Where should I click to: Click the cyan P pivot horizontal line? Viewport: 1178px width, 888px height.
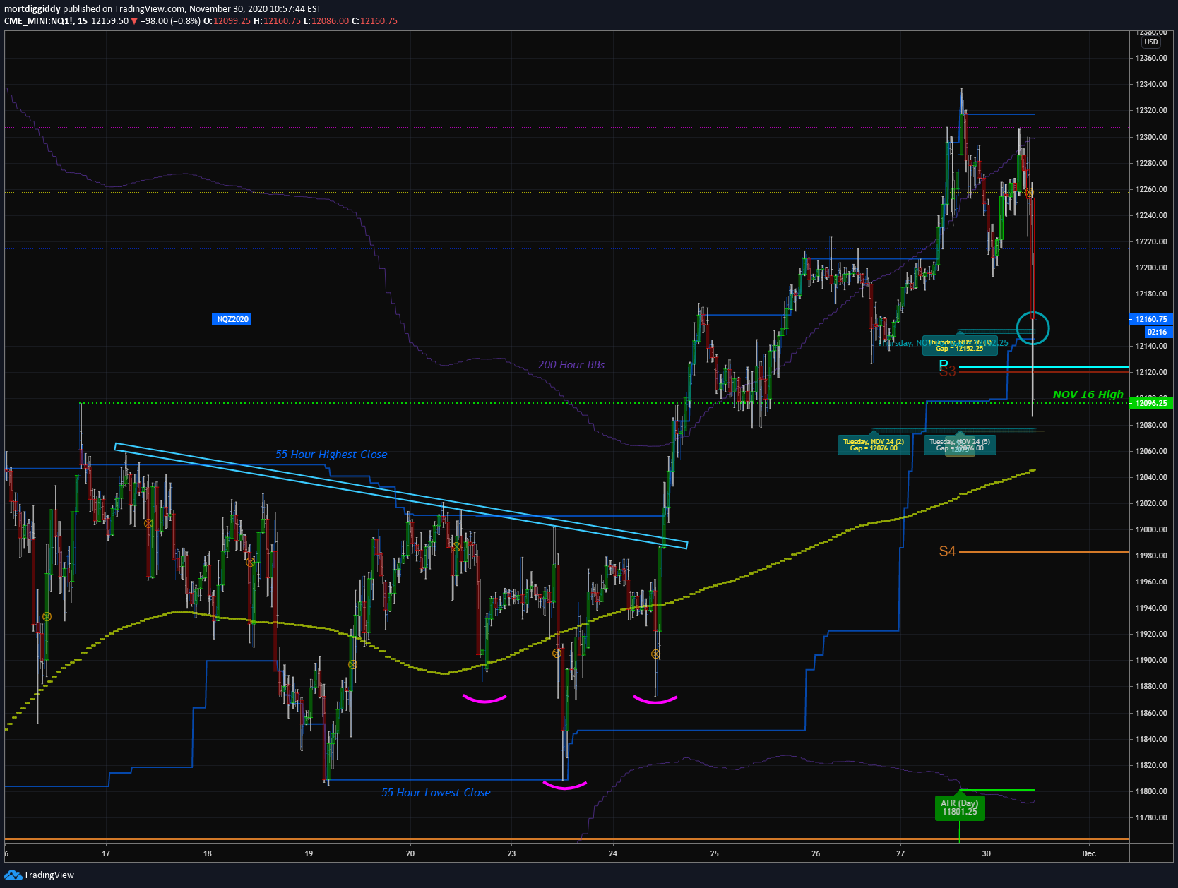click(x=1044, y=367)
